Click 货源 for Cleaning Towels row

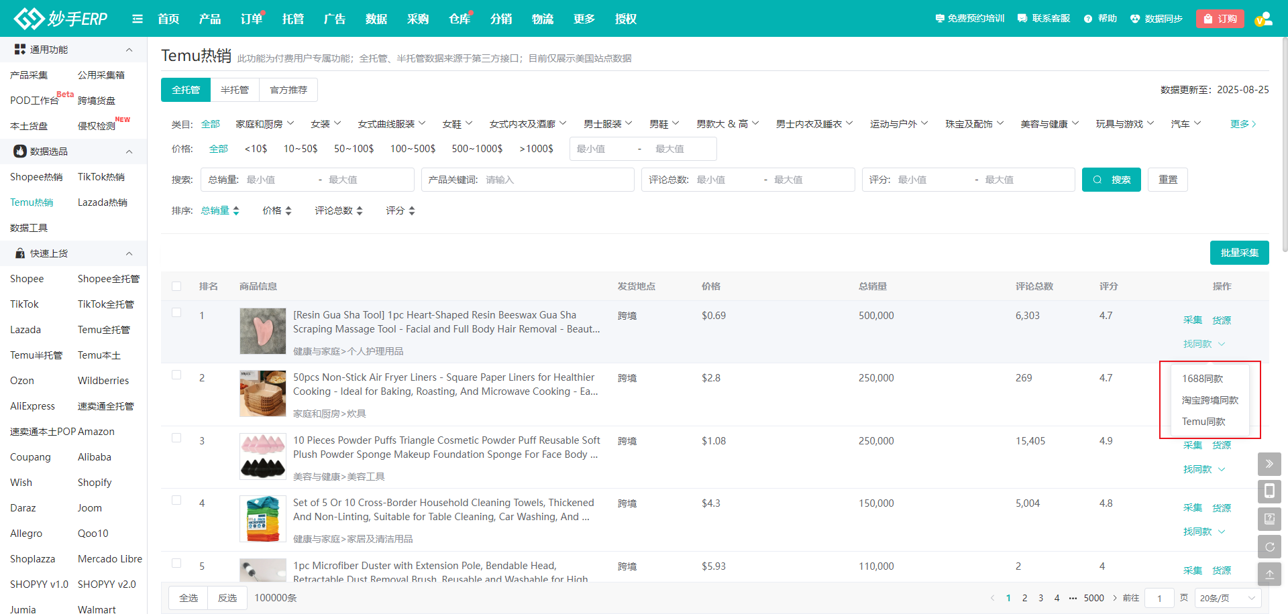coord(1222,508)
